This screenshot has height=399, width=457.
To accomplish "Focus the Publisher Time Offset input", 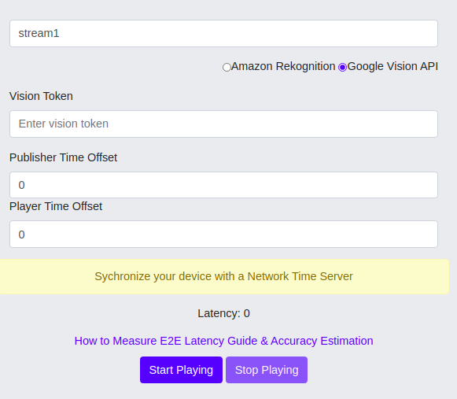I will (x=223, y=185).
